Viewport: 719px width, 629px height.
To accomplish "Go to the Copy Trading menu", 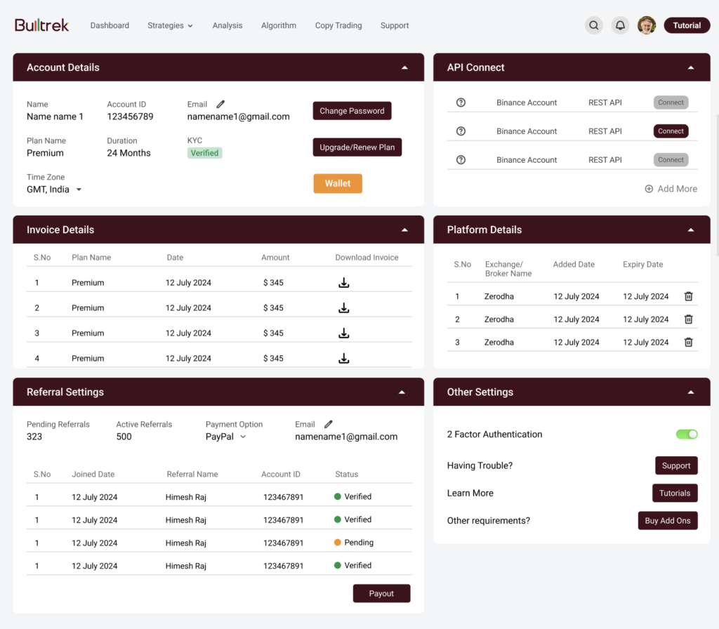I will tap(338, 25).
